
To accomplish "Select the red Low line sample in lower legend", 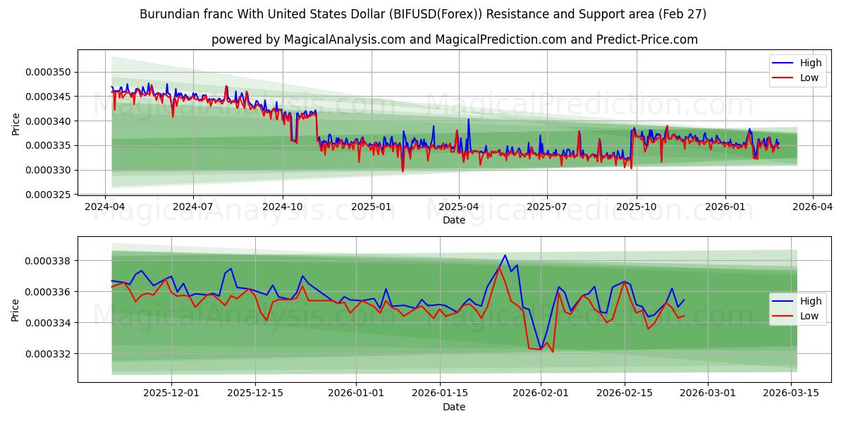I will click(782, 316).
